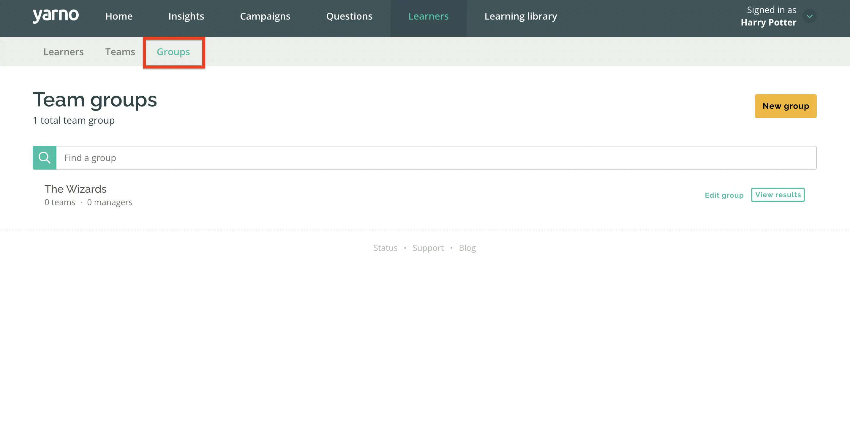Open the Campaigns page

coord(265,16)
